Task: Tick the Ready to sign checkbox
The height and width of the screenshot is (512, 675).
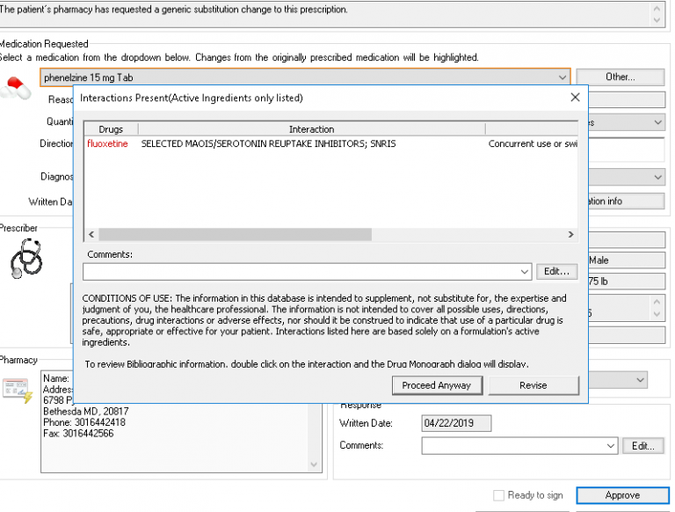Action: click(499, 495)
